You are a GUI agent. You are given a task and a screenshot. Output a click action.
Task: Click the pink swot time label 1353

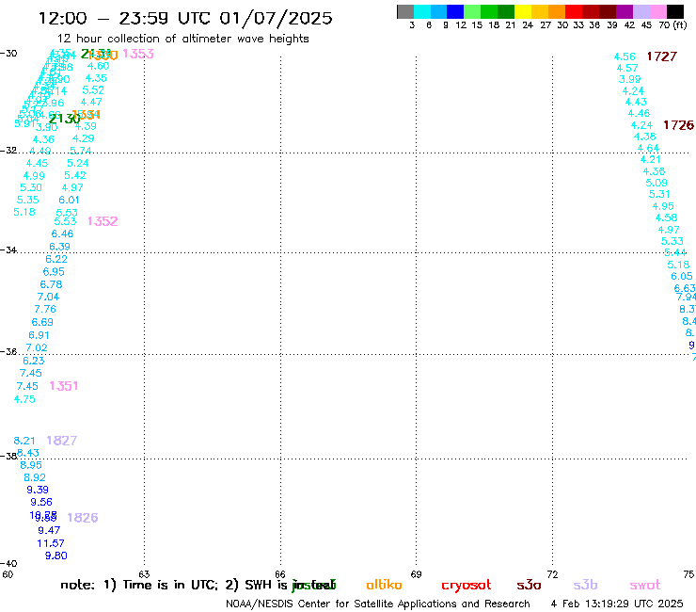[138, 54]
